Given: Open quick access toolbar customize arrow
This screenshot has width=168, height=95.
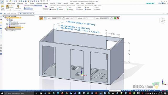Looking at the screenshot, I should click(x=50, y=1).
